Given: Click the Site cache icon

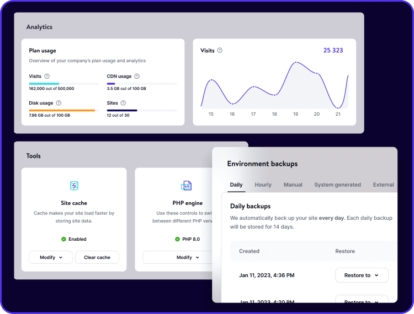Looking at the screenshot, I should [x=74, y=186].
